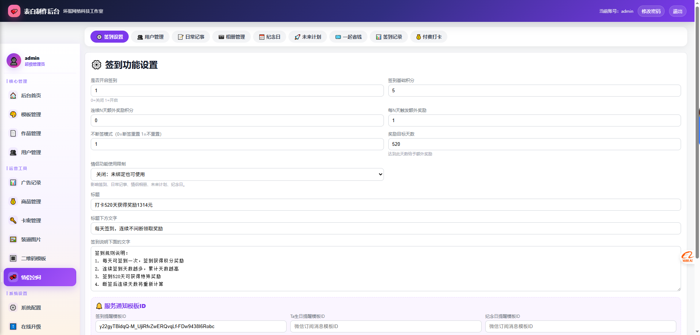The width and height of the screenshot is (700, 335).
Task: Click the 作品管理 document icon
Action: [x=13, y=133]
